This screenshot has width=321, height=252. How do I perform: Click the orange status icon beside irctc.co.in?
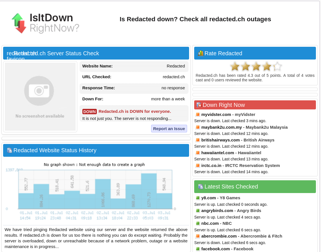198,166
